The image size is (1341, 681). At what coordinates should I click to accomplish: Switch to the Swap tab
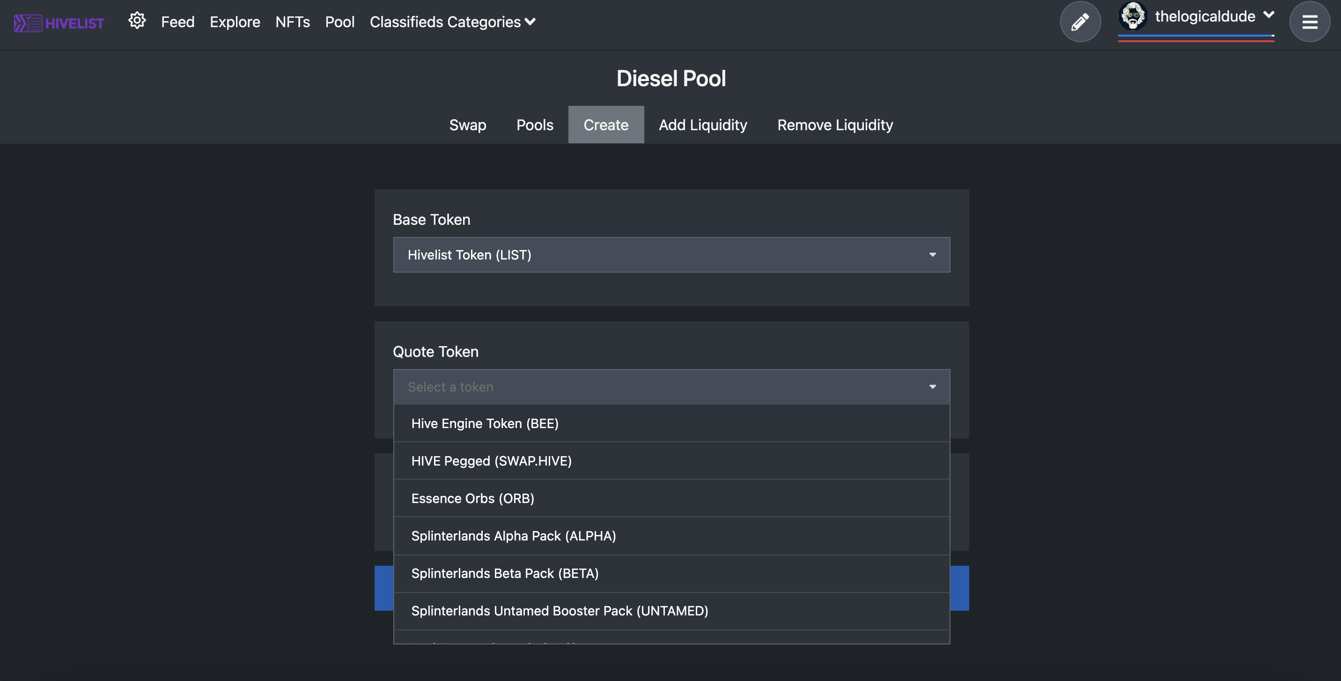(x=467, y=125)
